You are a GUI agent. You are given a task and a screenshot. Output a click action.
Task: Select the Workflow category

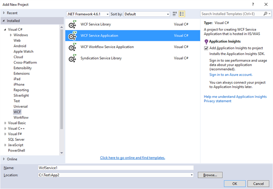(x=21, y=117)
